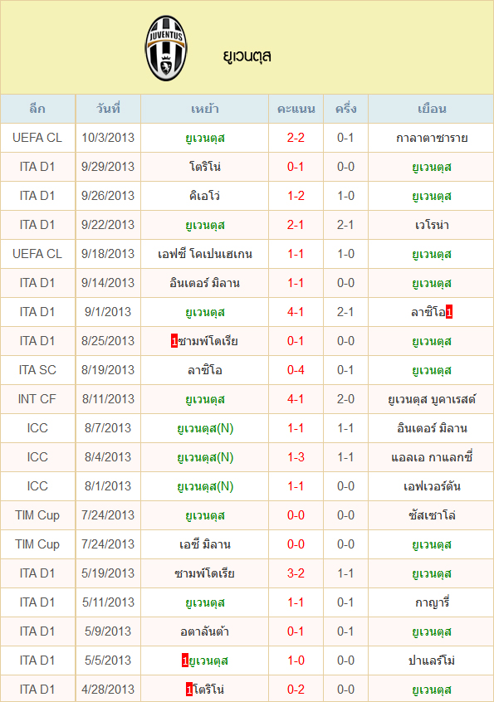This screenshot has width=494, height=702.
Task: Click date cell 4/28/2013
Action: coord(108,690)
